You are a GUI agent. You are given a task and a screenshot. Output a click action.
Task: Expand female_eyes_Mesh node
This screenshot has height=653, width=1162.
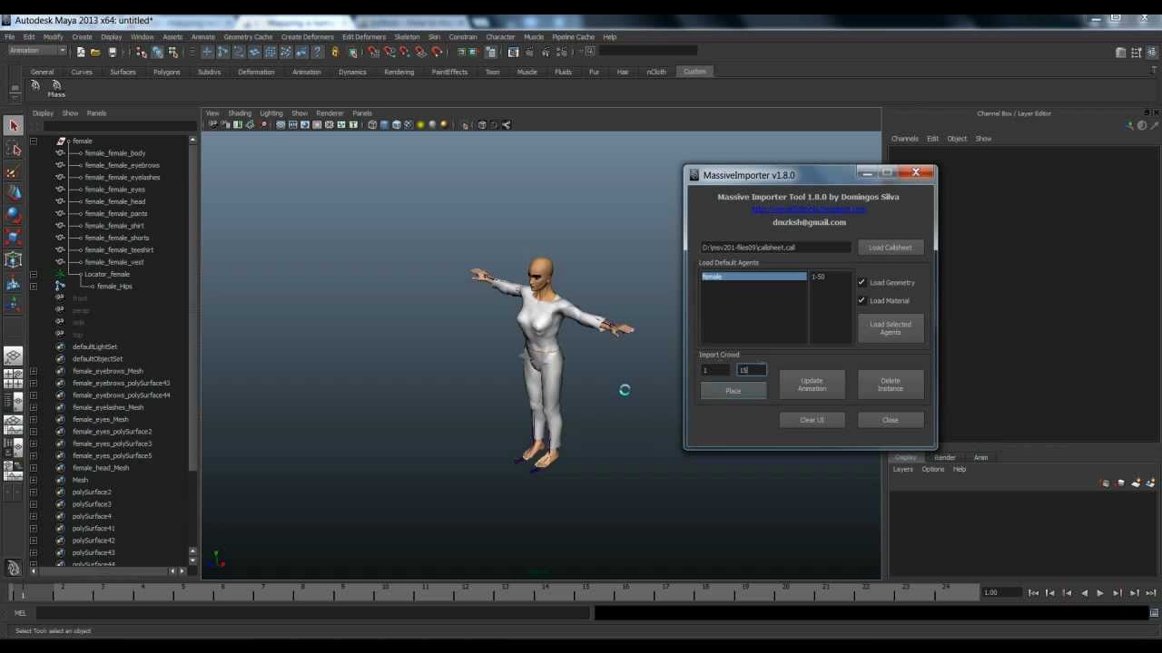point(34,419)
